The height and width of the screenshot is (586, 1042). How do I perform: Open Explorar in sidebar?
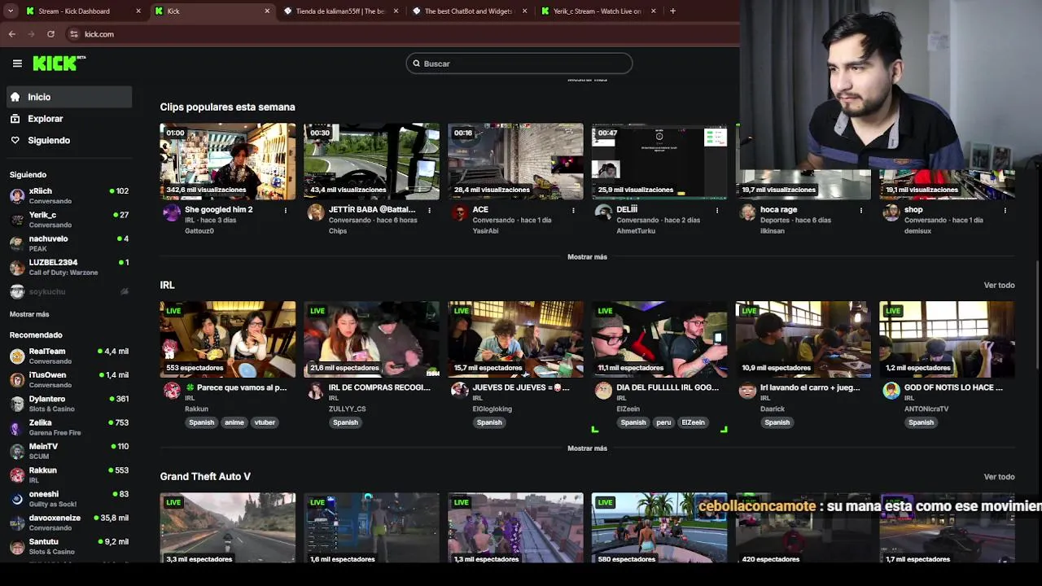point(69,119)
